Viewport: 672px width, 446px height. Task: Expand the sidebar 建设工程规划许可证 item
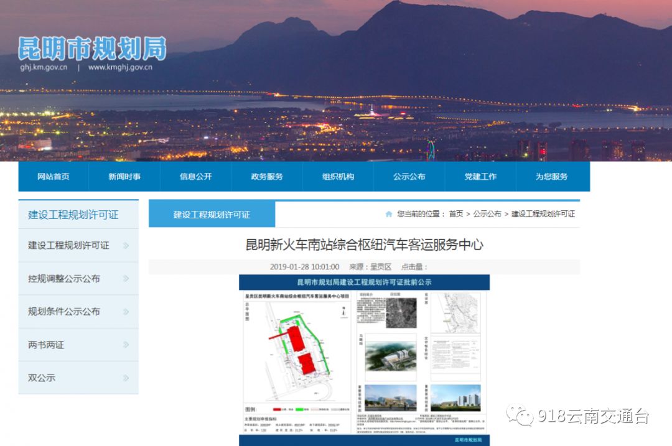tap(75, 246)
